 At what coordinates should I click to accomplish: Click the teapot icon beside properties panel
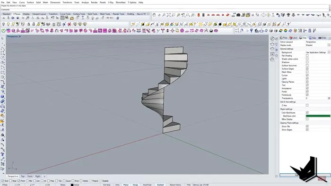[x=272, y=44]
